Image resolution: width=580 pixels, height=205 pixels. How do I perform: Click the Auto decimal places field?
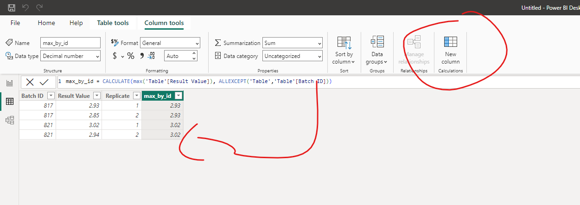[x=178, y=56]
